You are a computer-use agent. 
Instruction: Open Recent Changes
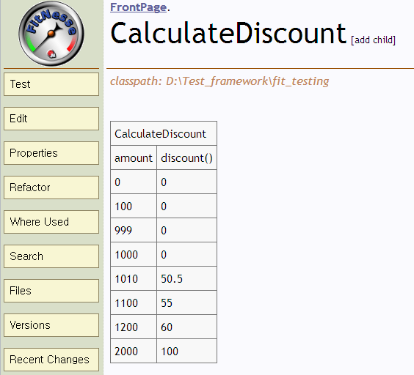(51, 360)
